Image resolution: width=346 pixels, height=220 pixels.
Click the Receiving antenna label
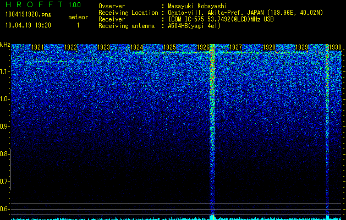click(127, 26)
